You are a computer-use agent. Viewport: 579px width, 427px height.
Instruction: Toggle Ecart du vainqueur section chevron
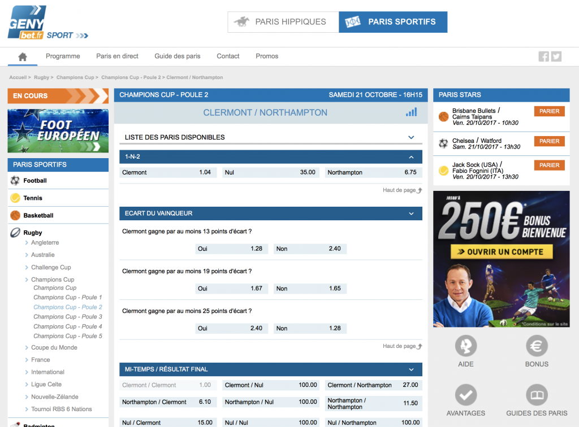coord(411,213)
